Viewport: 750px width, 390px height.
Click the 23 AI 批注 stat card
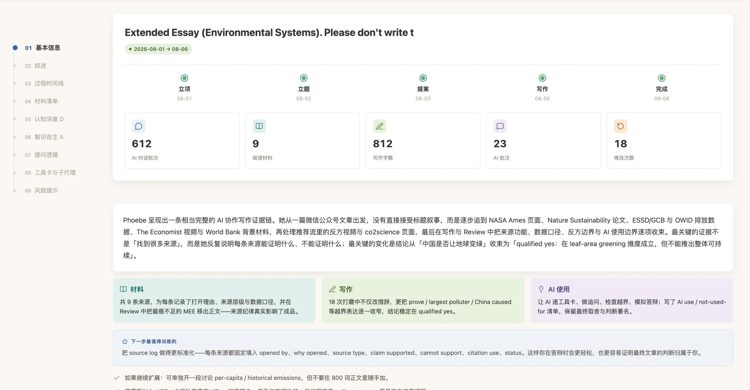[544, 140]
